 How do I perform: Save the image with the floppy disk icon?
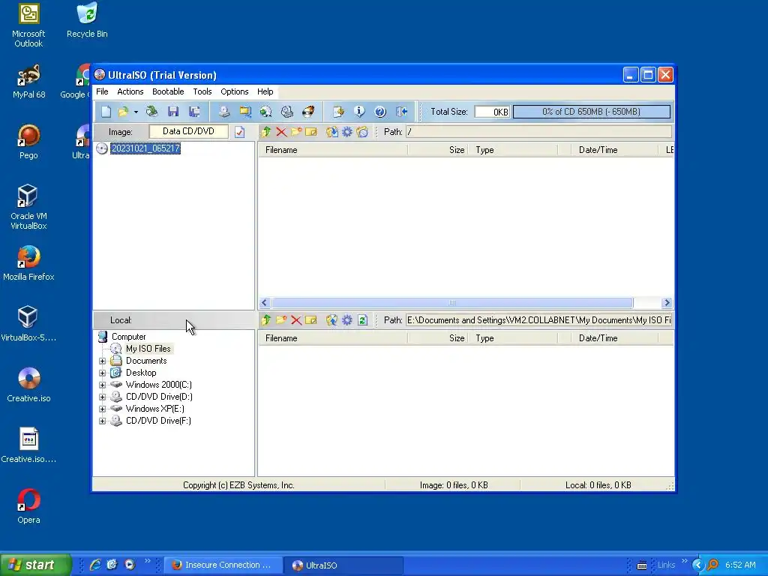pyautogui.click(x=173, y=112)
